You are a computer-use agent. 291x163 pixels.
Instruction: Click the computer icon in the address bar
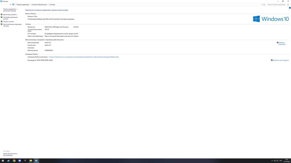coord(13,4)
